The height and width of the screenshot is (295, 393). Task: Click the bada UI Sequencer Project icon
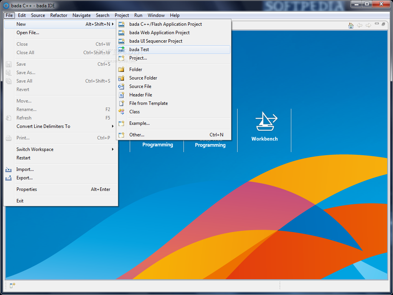pos(122,41)
